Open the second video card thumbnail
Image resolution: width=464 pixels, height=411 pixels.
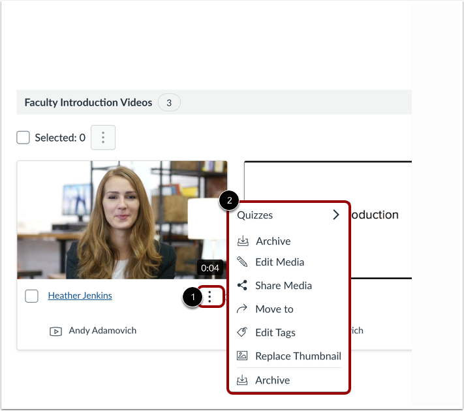tap(328, 220)
